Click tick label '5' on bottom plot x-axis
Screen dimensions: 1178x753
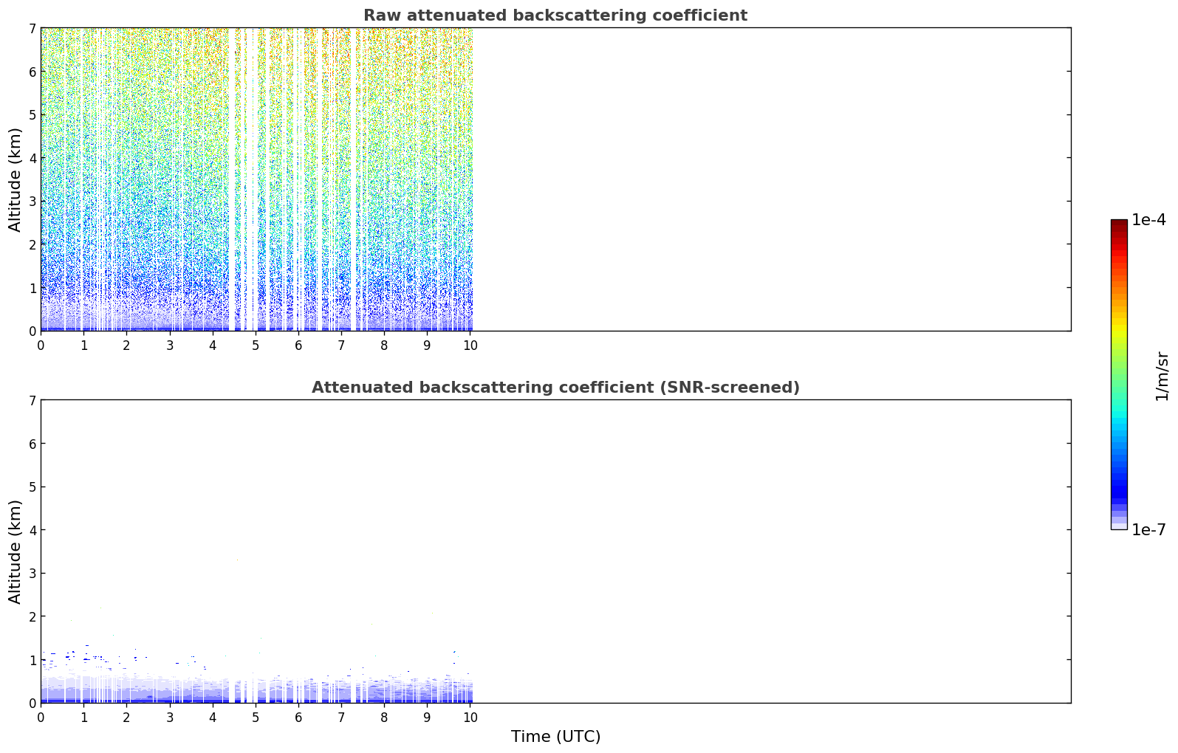click(x=256, y=717)
